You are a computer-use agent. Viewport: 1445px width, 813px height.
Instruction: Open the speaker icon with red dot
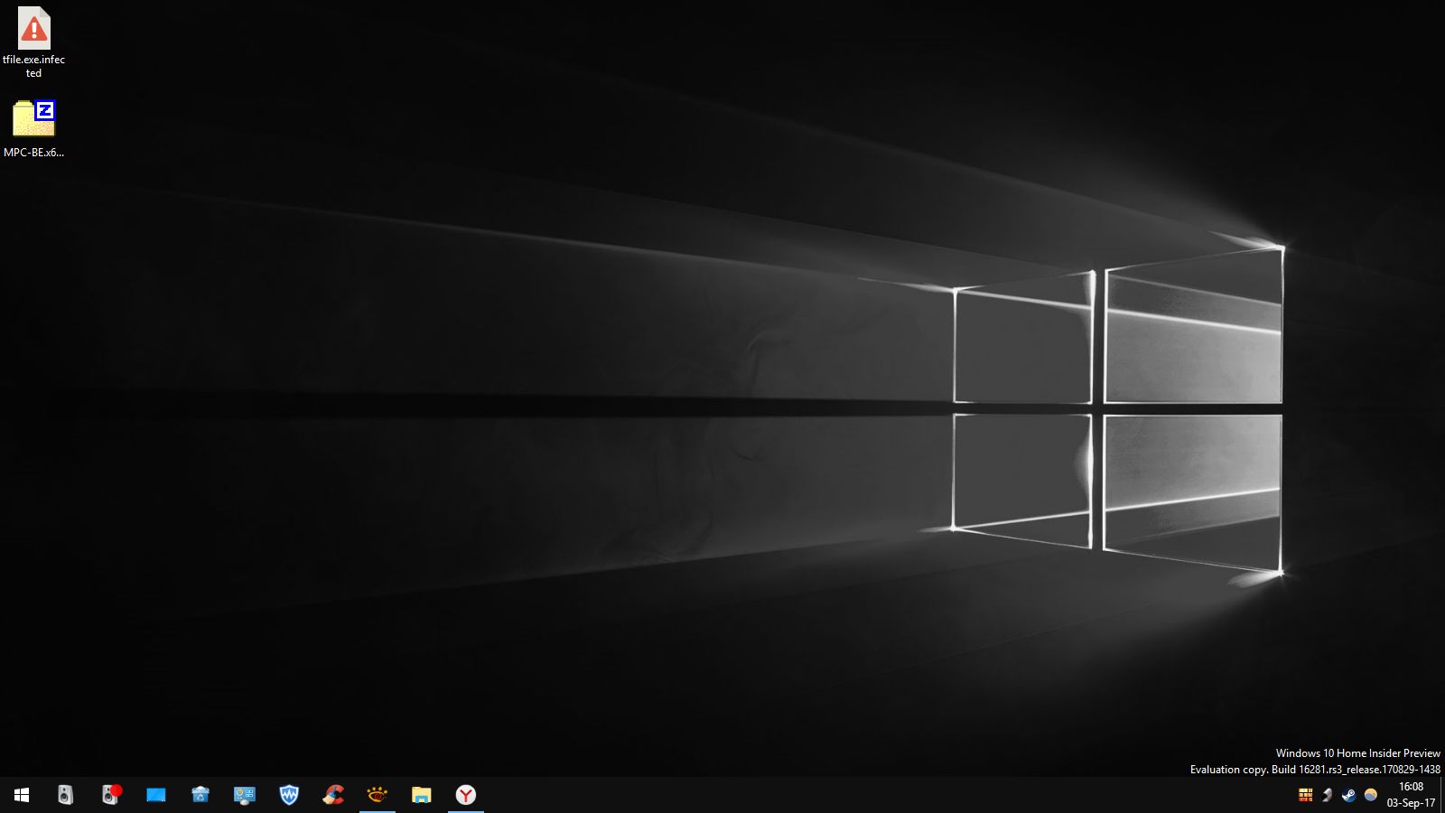pyautogui.click(x=110, y=795)
